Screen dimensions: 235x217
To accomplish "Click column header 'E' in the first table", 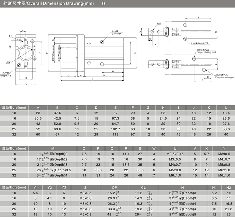I will [x=115, y=108].
